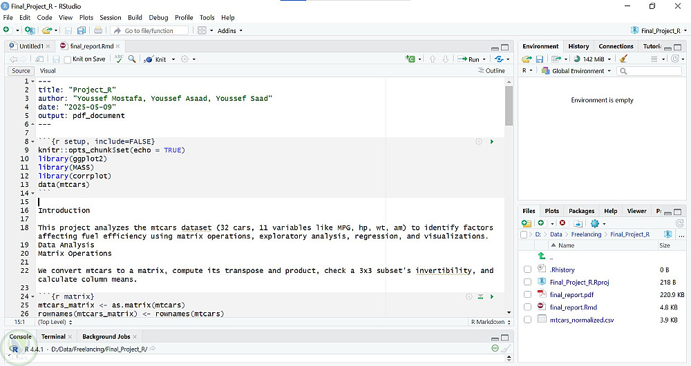Open the 142 MiB memory usage dropdown

pyautogui.click(x=592, y=59)
